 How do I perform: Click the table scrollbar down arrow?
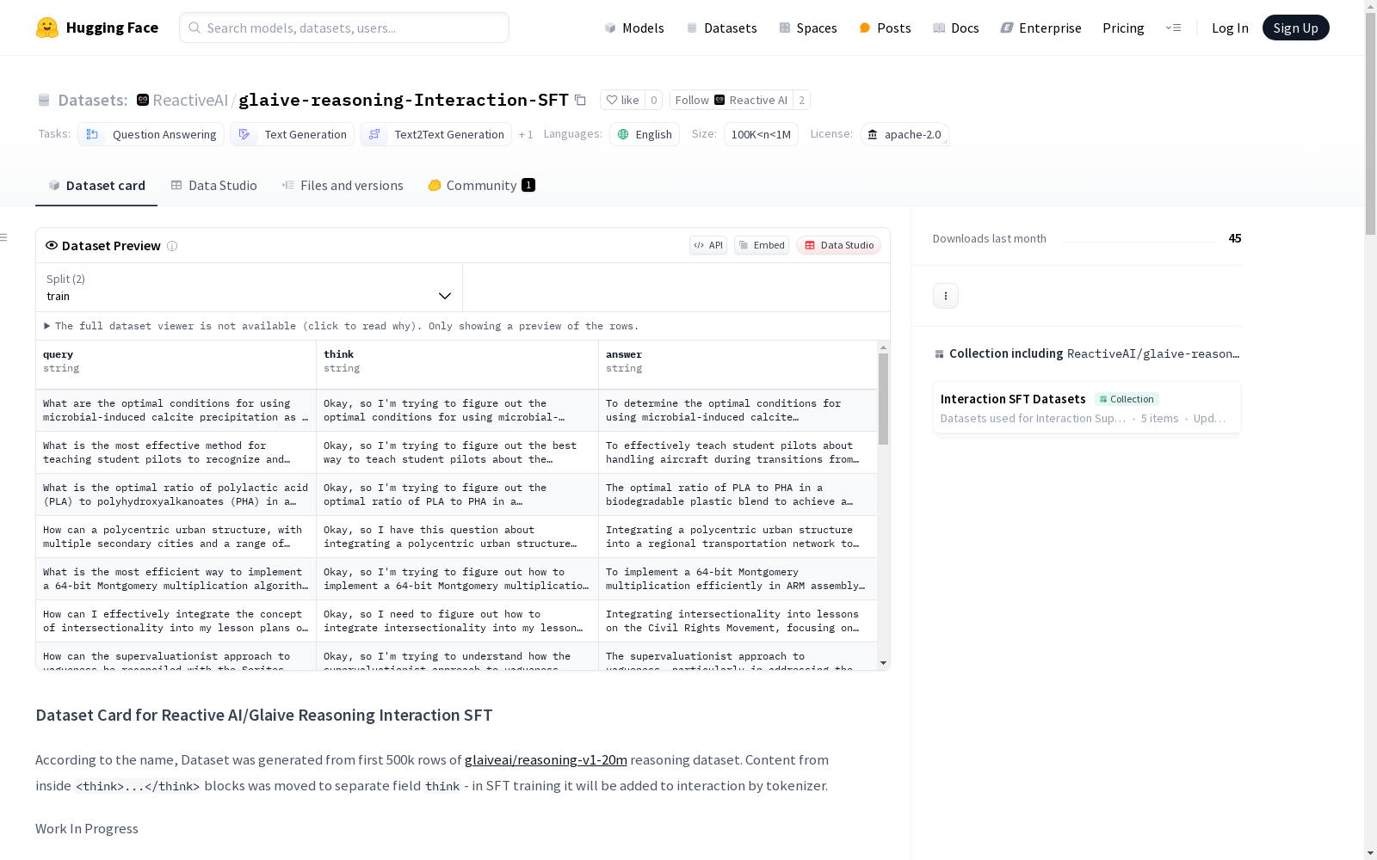pos(883,663)
